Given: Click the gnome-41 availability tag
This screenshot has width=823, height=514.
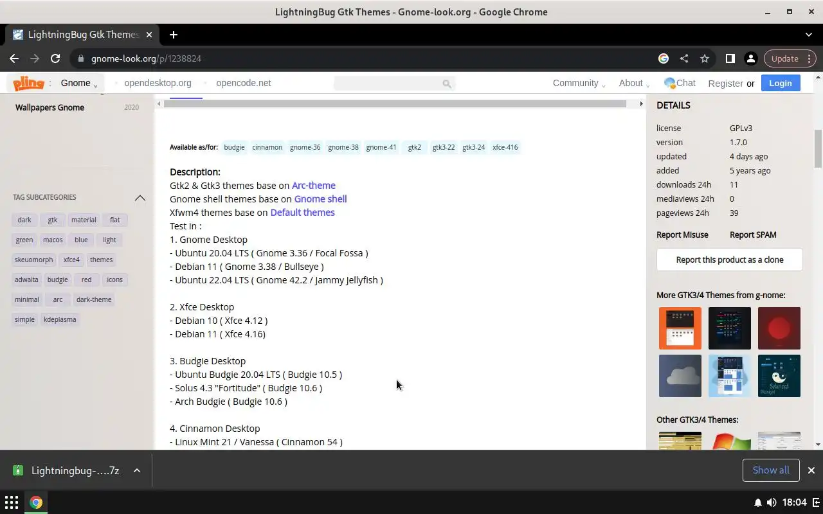Looking at the screenshot, I should pyautogui.click(x=381, y=147).
